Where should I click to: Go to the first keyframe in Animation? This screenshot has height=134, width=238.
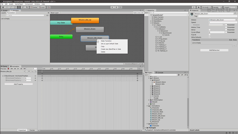tap(12, 69)
